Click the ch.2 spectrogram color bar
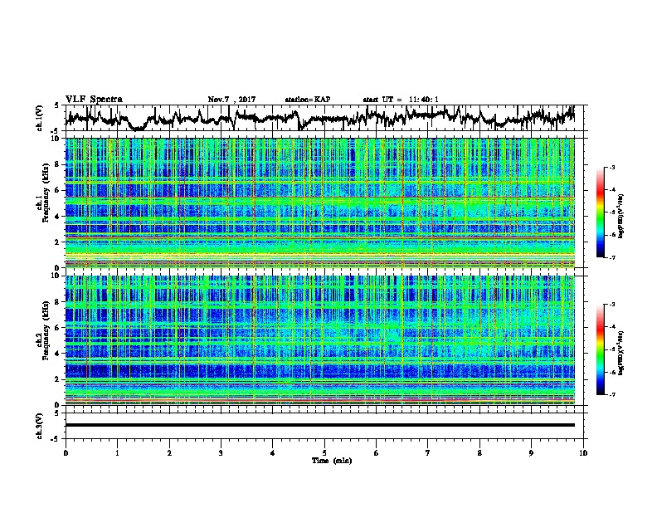 point(600,349)
